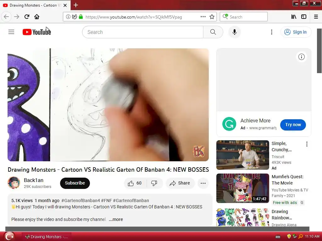Image resolution: width=322 pixels, height=241 pixels.
Task: Click the keyboard icon in system tray
Action: tap(278, 237)
